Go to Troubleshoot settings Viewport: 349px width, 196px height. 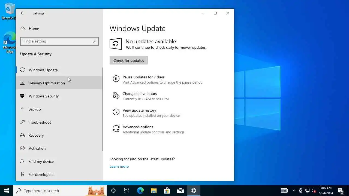click(x=59, y=122)
